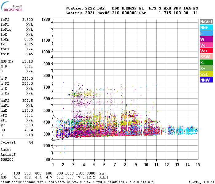Click the 700 km y-axis label
The height and width of the screenshot is (184, 215).
pyautogui.click(x=47, y=87)
